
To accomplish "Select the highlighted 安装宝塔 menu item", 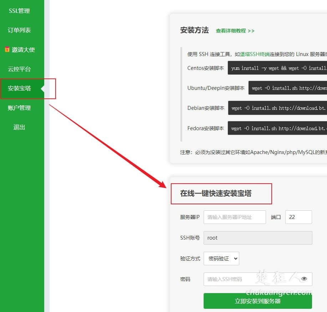I will [19, 88].
